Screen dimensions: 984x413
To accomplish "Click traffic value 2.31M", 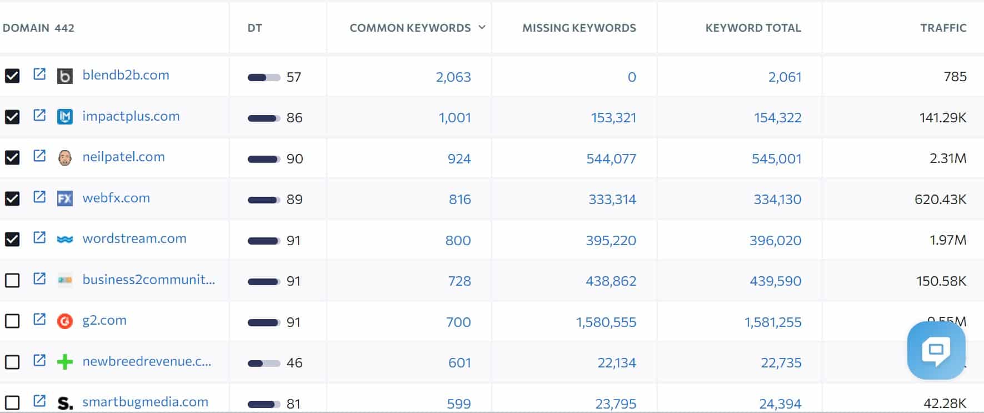I will [948, 158].
